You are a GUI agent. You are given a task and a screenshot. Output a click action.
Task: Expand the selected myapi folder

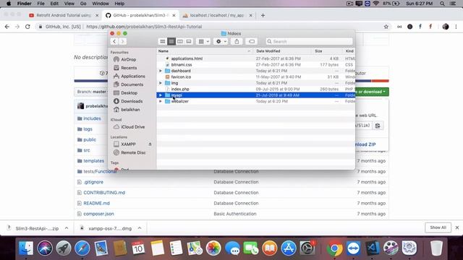[x=161, y=95]
